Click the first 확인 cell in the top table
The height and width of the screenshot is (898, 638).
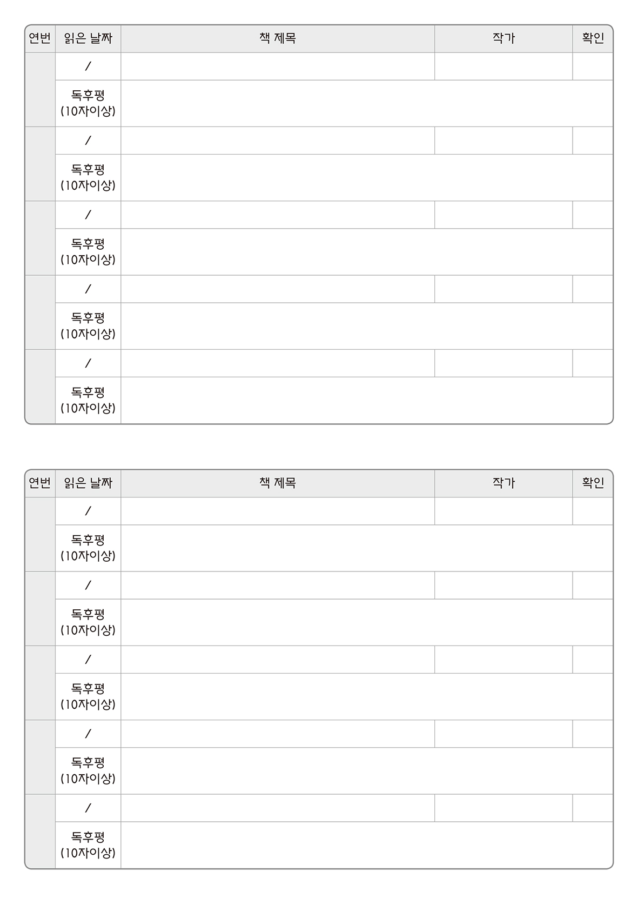(593, 66)
